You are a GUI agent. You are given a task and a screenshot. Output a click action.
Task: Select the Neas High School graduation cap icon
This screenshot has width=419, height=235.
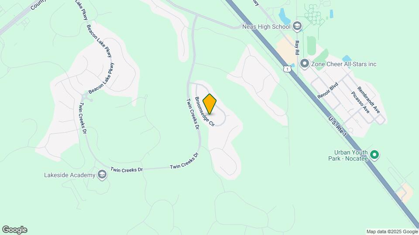(x=297, y=26)
